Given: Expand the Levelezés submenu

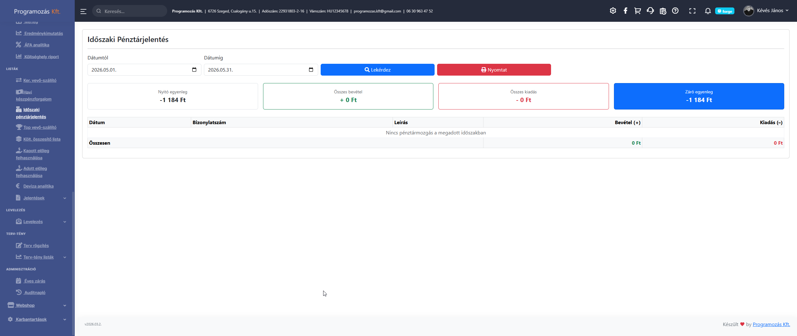Looking at the screenshot, I should click(x=40, y=222).
